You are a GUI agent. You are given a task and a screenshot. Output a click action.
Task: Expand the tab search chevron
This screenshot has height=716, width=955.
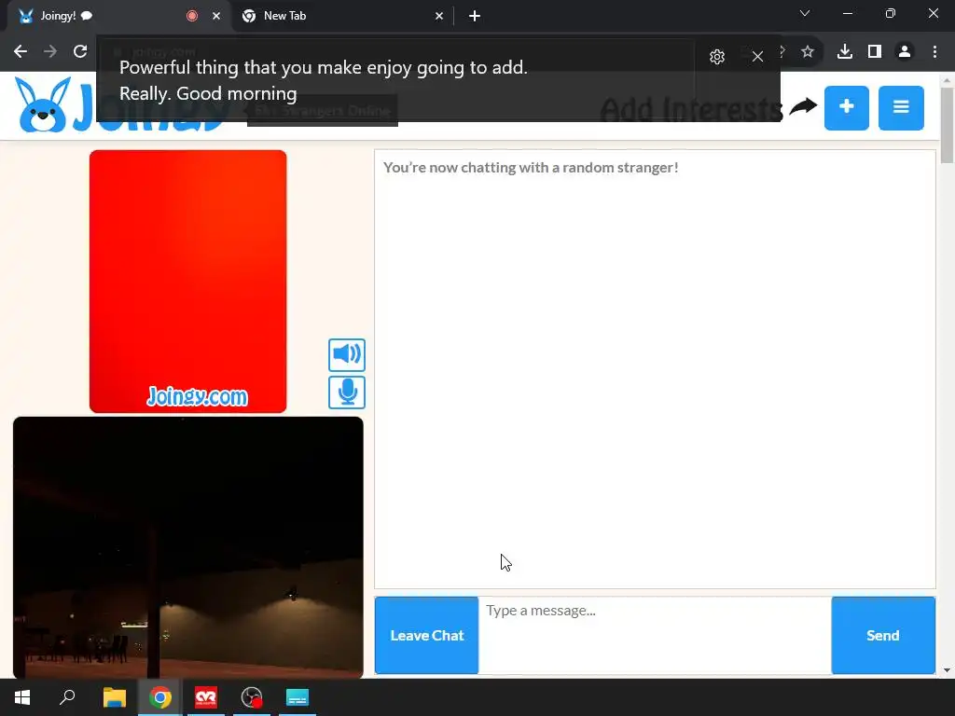[x=805, y=13]
